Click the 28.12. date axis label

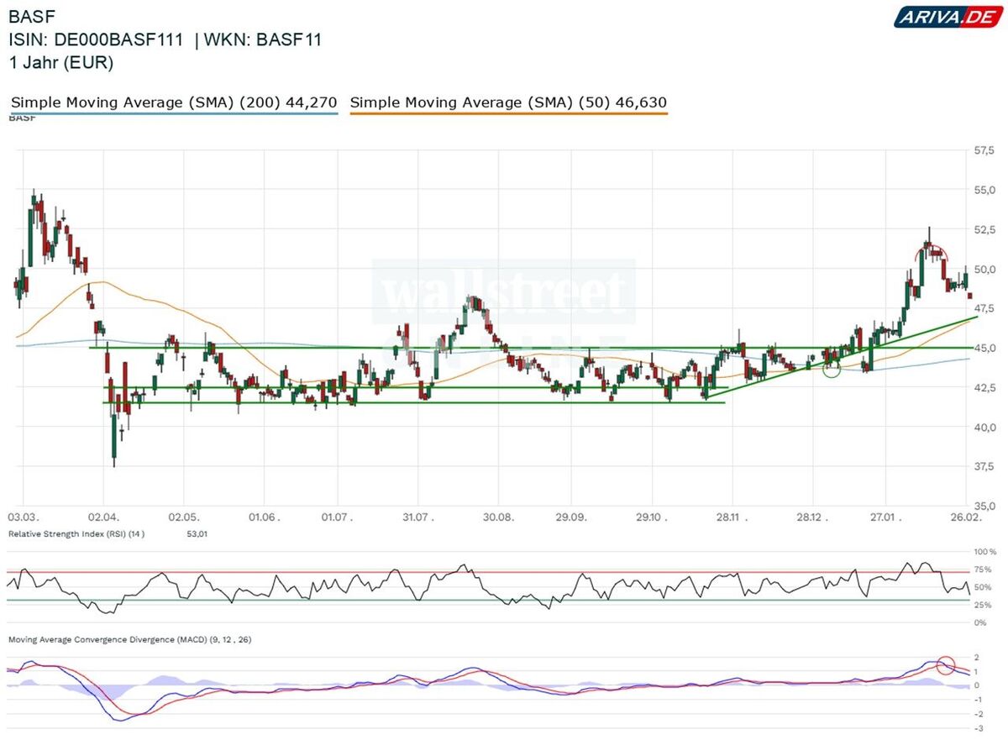pos(812,518)
